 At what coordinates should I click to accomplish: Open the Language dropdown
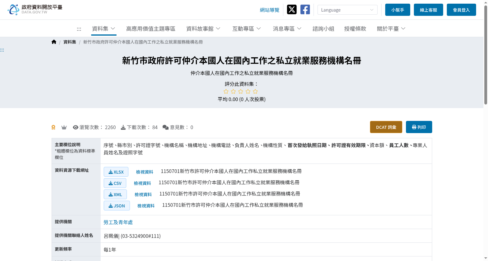(x=347, y=10)
